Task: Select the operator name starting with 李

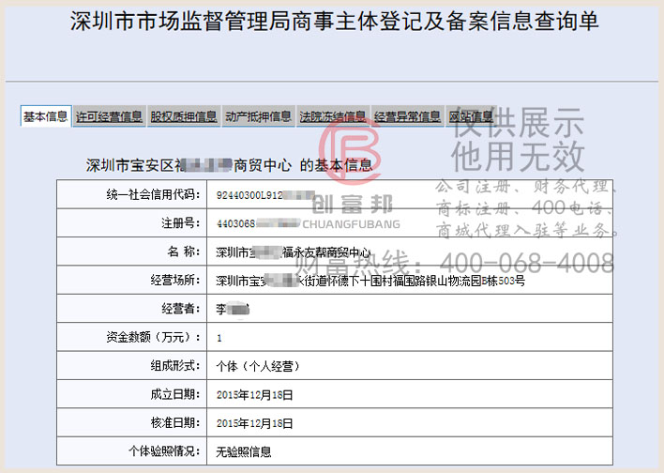Action: pyautogui.click(x=233, y=309)
